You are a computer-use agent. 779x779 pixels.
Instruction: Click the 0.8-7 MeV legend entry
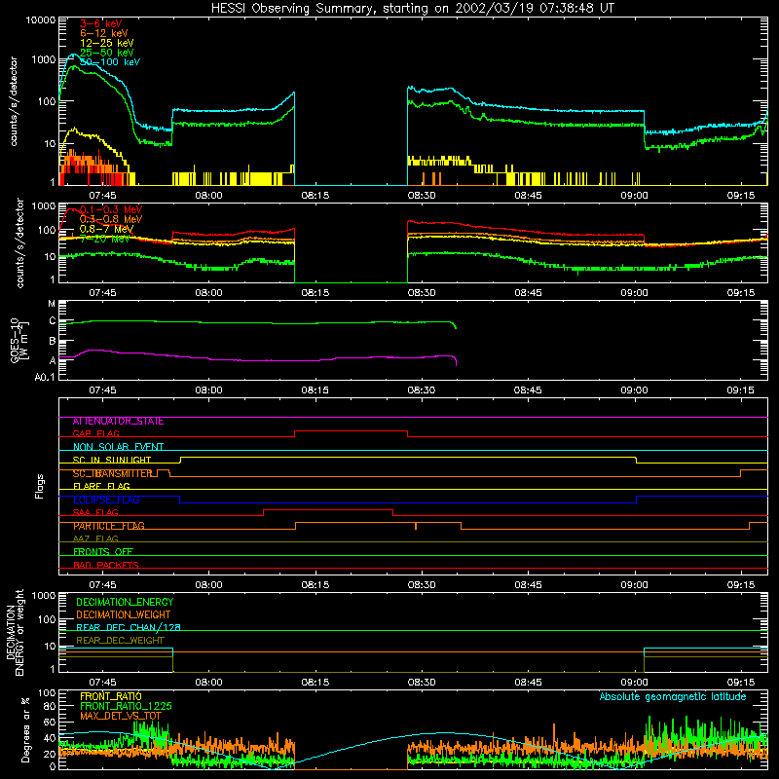pos(106,229)
